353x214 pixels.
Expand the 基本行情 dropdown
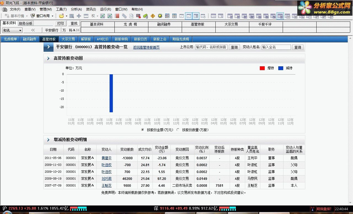27,16
